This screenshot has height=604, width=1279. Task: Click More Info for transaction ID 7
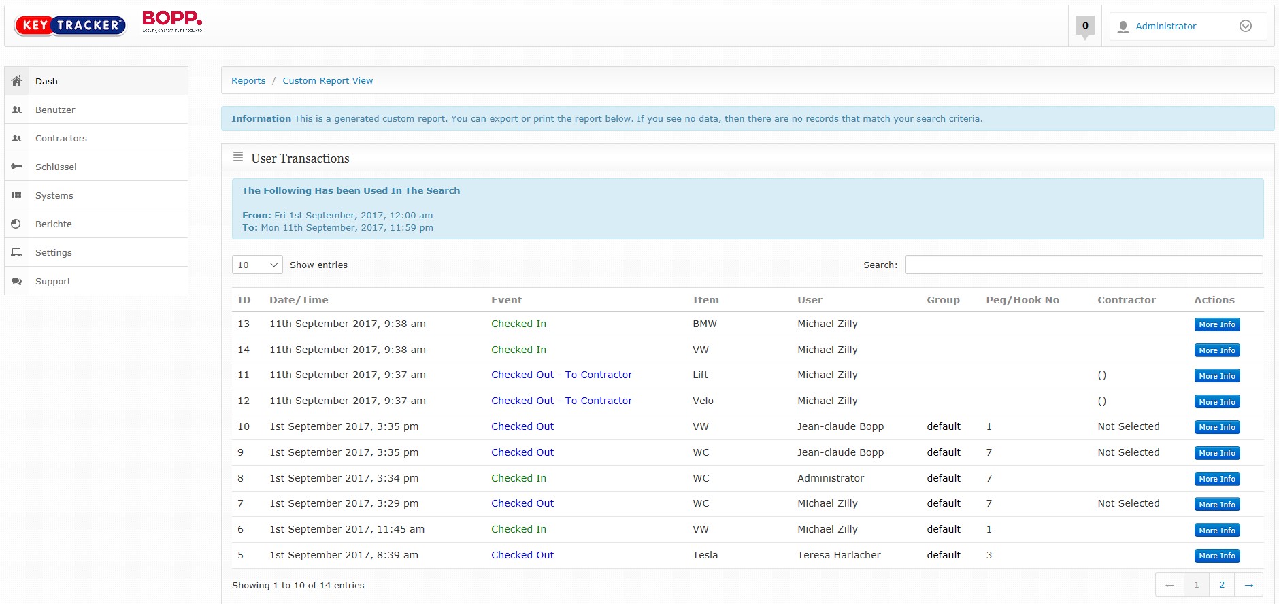[x=1217, y=505]
